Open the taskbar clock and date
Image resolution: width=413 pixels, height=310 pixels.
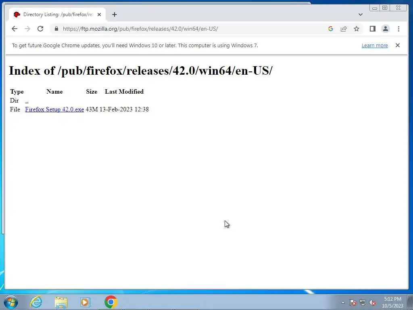[x=392, y=302]
